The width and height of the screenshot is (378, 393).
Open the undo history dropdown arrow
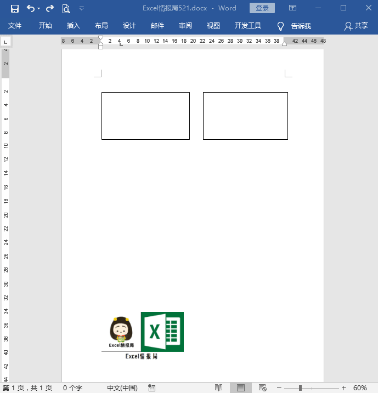click(x=38, y=9)
